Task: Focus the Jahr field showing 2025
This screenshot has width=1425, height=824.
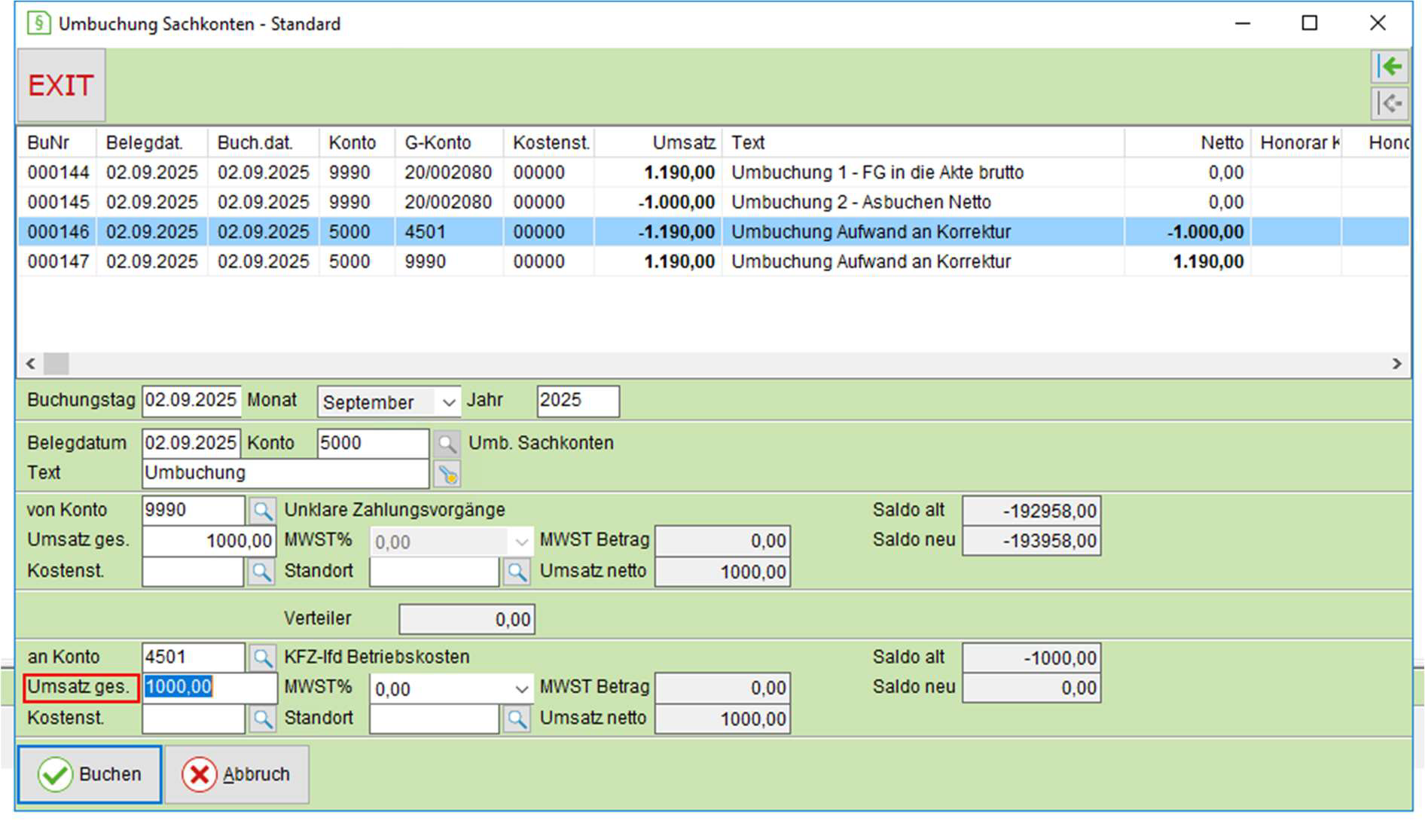Action: (x=578, y=401)
